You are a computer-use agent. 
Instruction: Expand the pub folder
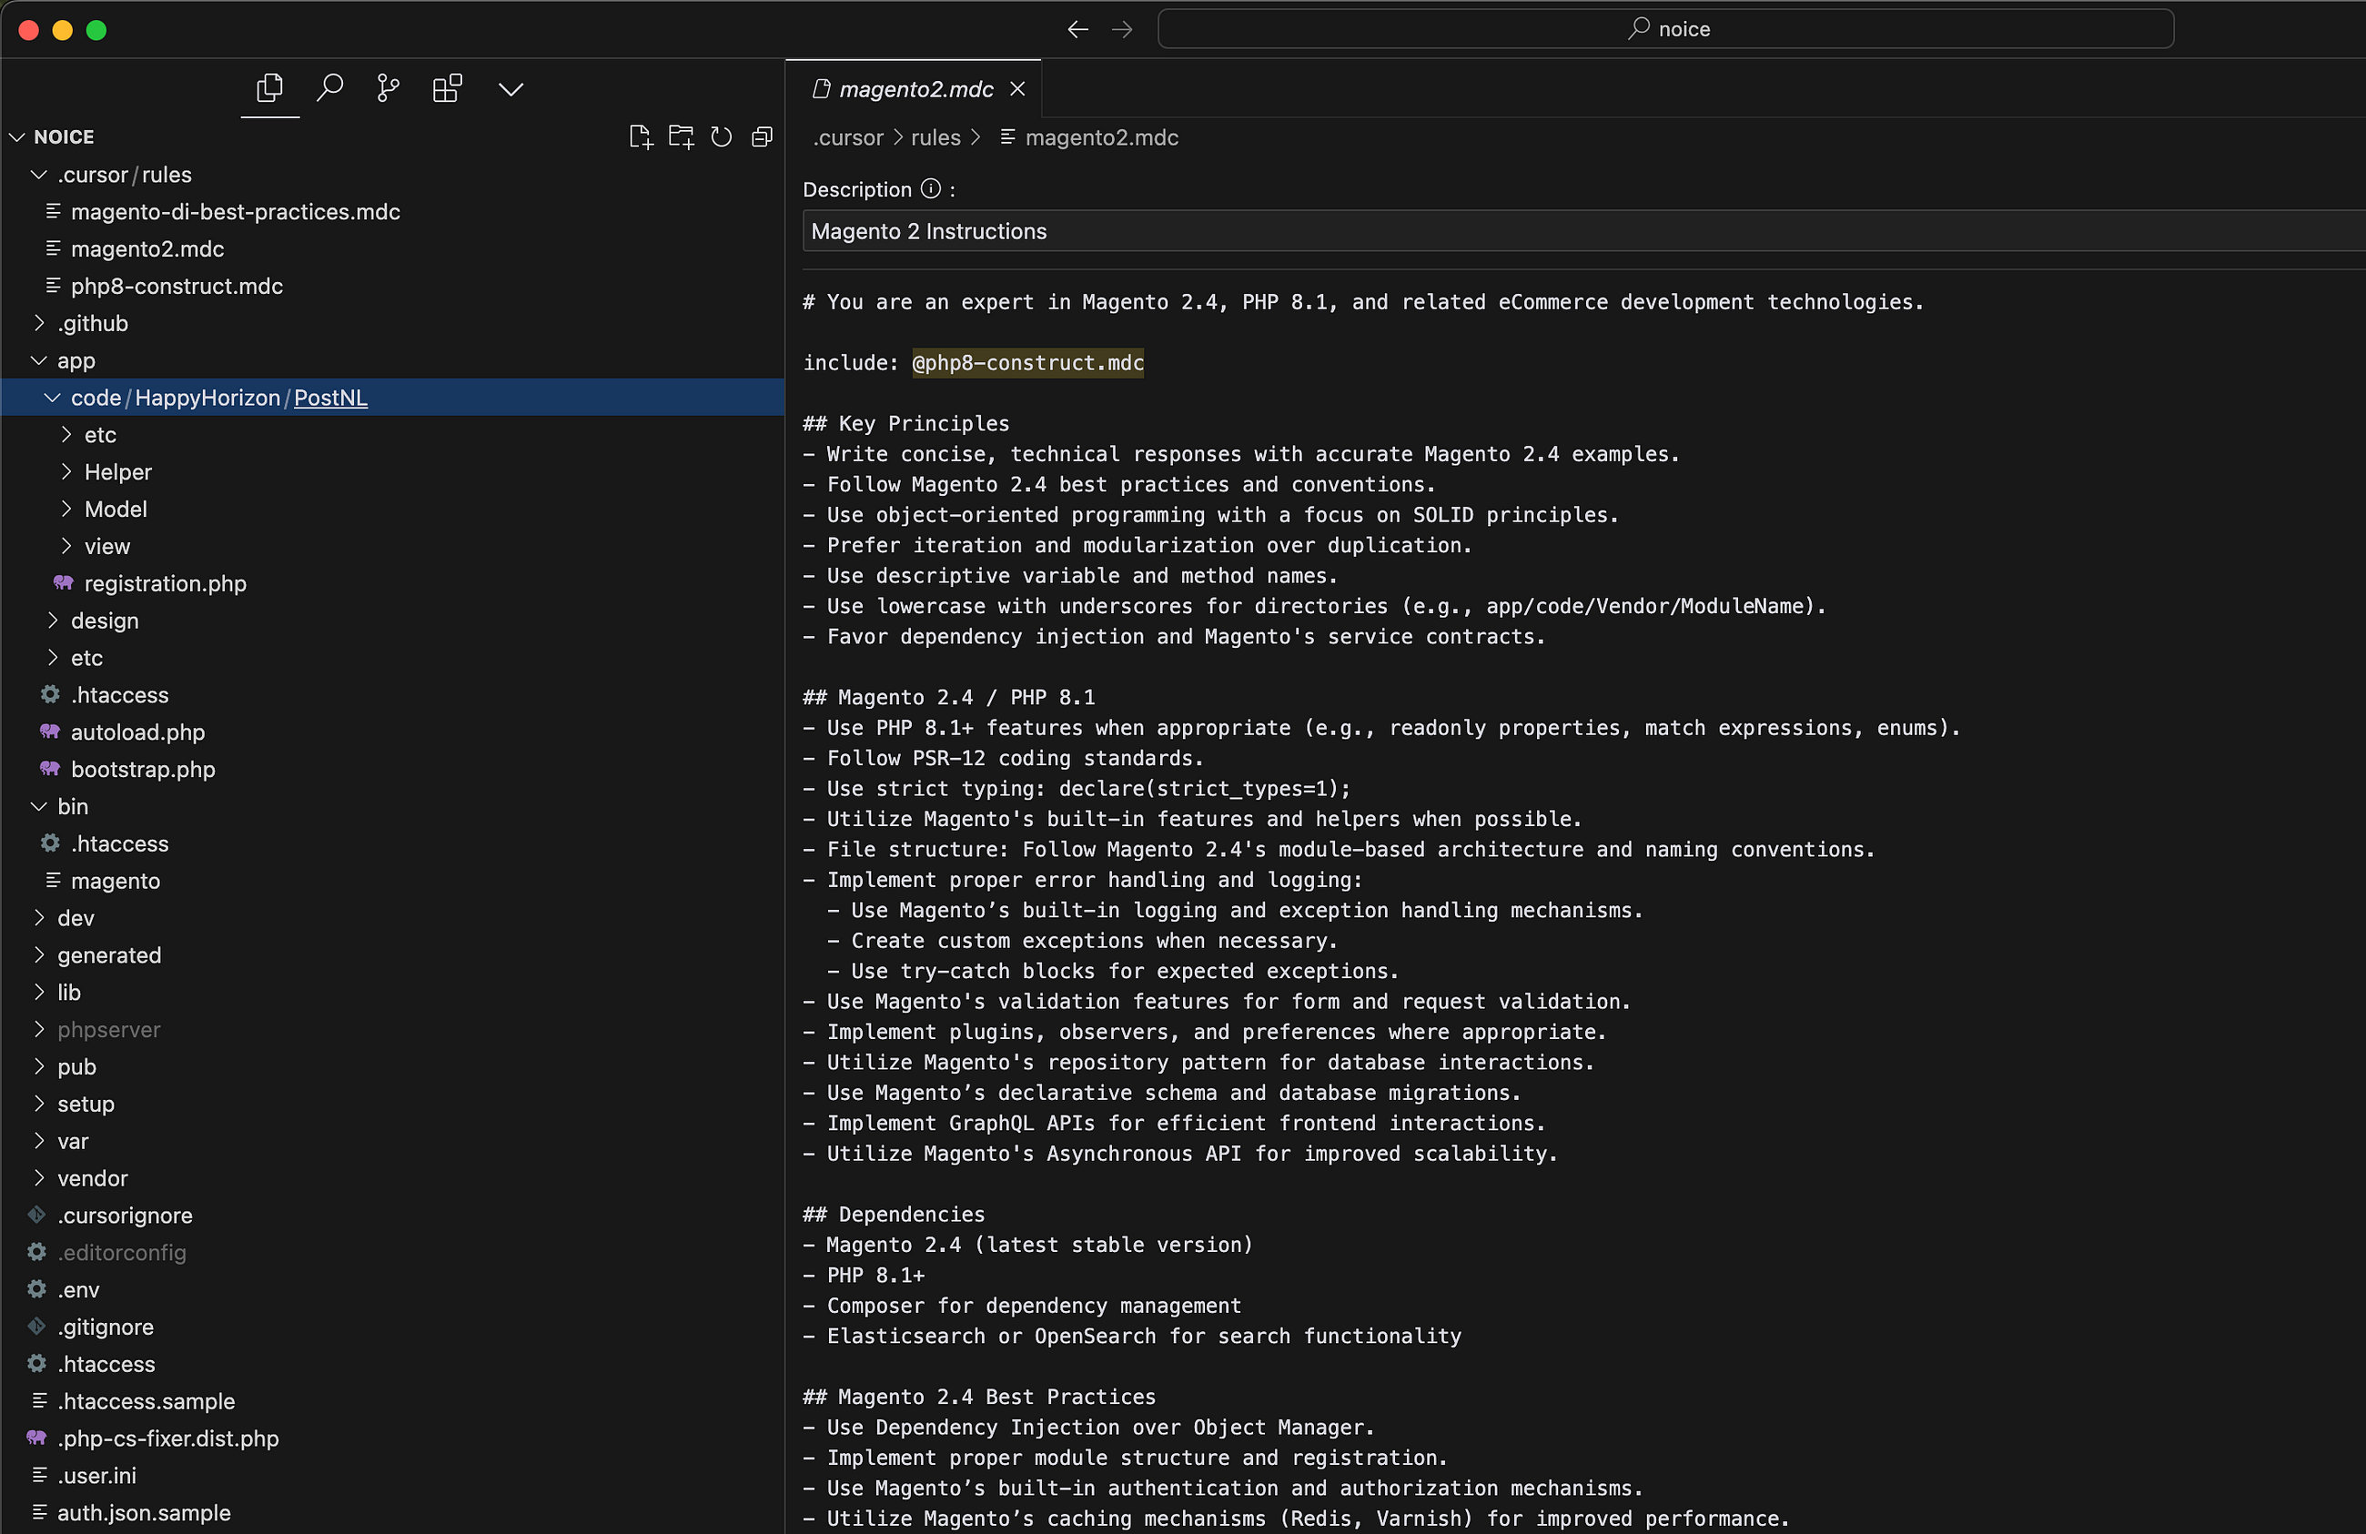pyautogui.click(x=393, y=1065)
